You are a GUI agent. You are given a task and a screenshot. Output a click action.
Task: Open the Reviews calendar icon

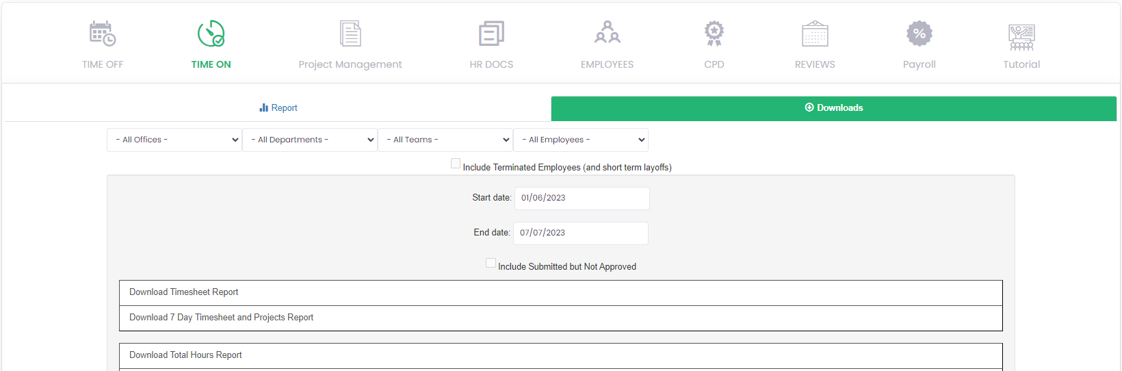click(815, 34)
